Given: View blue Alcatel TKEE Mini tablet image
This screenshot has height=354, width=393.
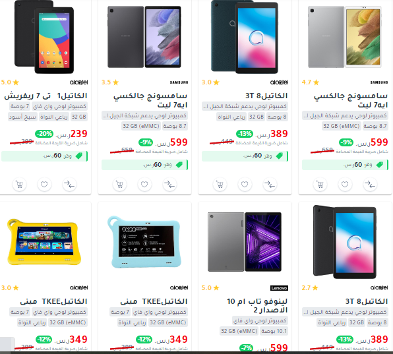Looking at the screenshot, I should pos(144,242).
